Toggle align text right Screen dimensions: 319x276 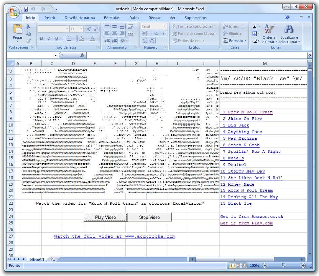[122, 34]
